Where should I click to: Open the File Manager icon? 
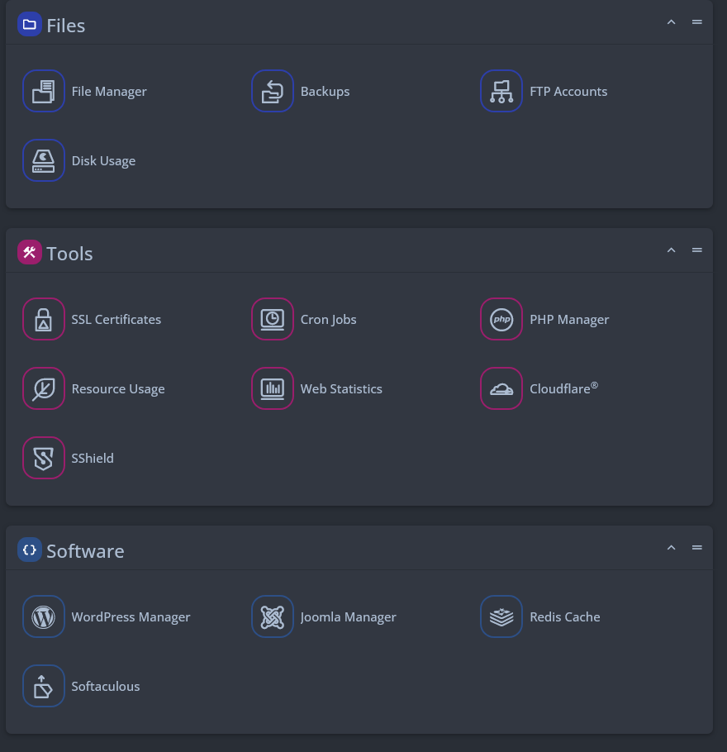coord(44,91)
